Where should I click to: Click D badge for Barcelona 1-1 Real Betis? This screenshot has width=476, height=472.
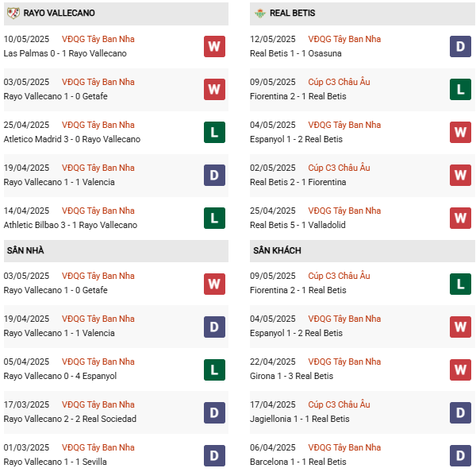pyautogui.click(x=460, y=455)
